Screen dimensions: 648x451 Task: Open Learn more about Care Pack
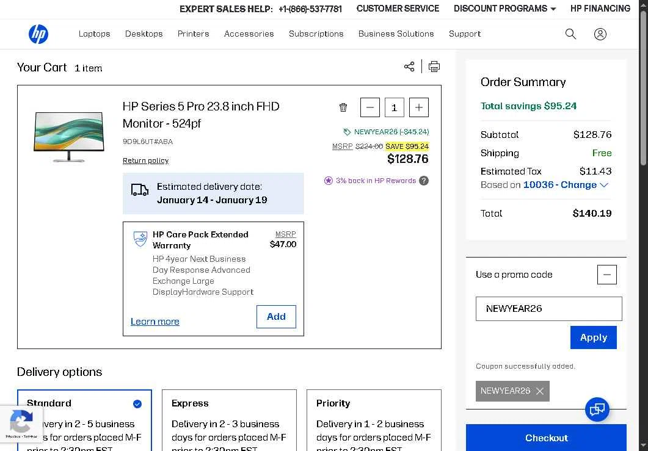[x=155, y=322]
